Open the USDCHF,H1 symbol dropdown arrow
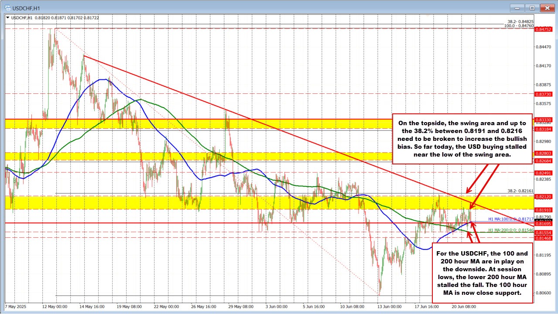558x314 pixels. tap(7, 17)
